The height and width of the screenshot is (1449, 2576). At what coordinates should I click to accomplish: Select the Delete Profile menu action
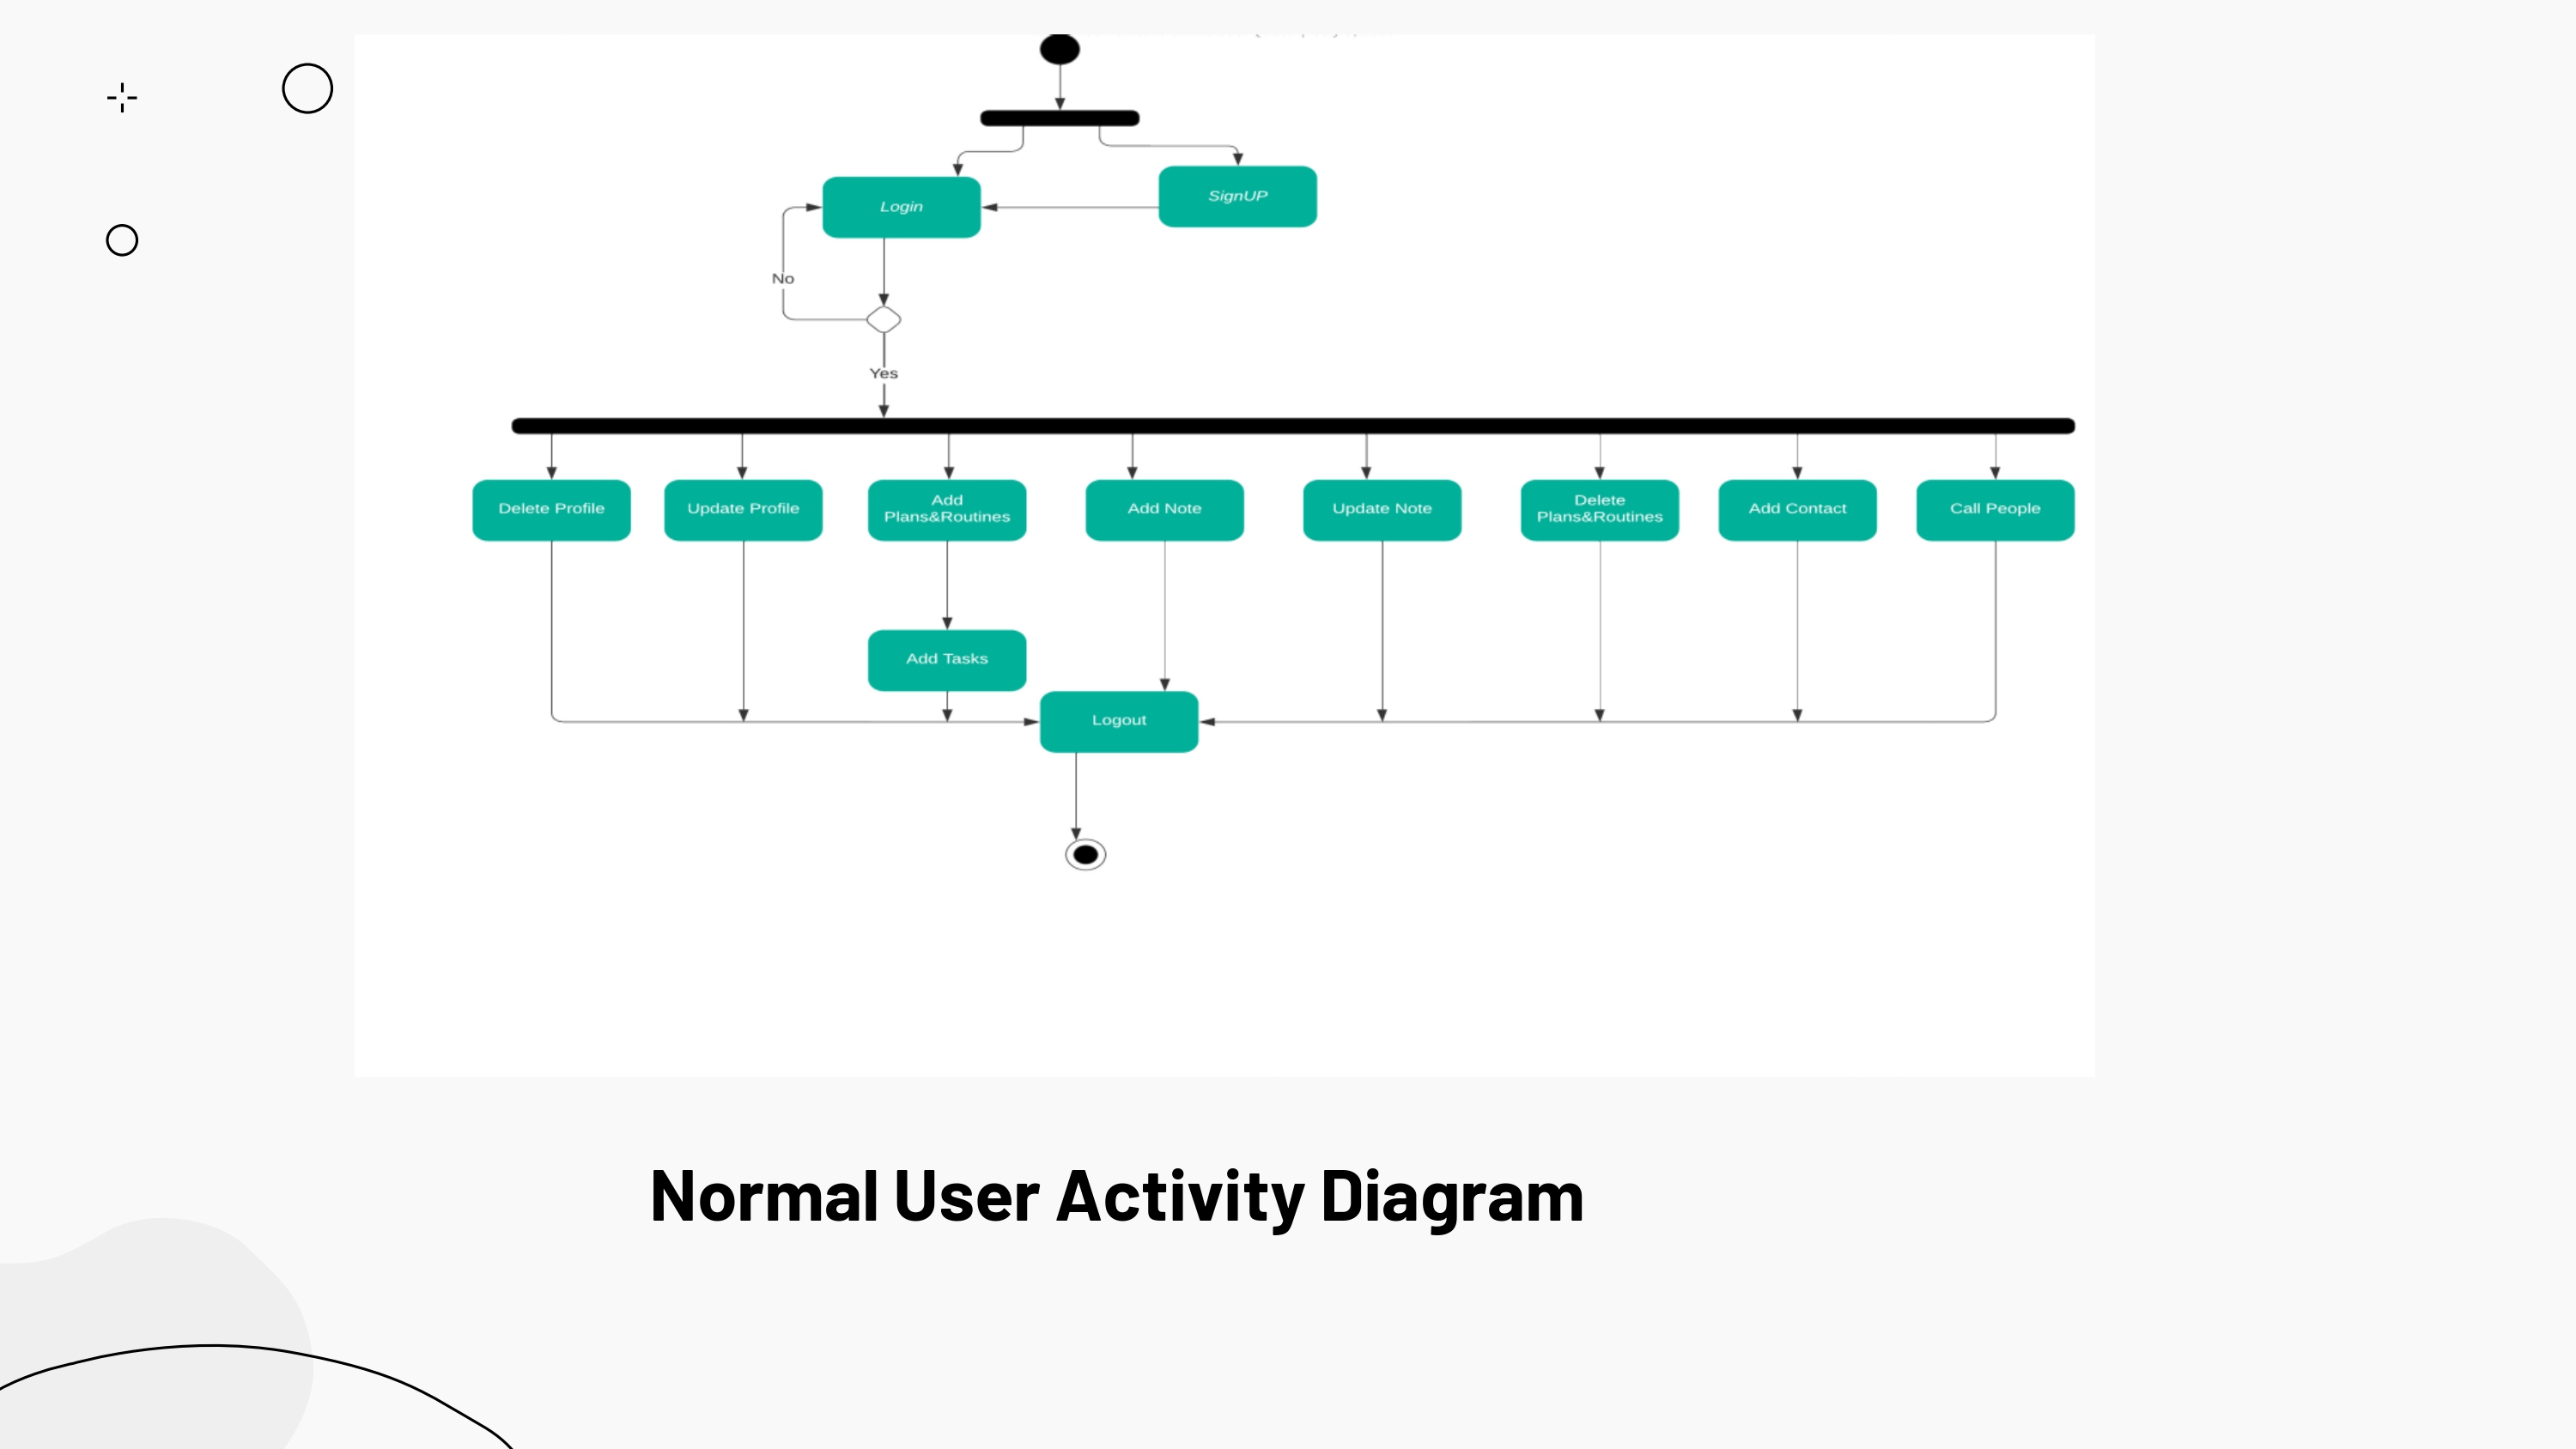point(552,510)
